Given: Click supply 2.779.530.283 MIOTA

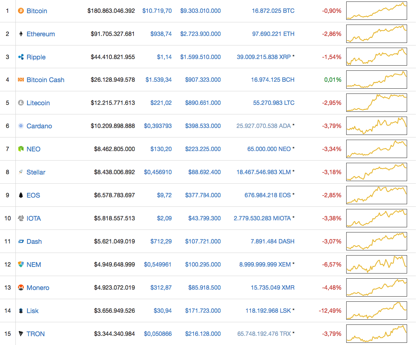Looking at the screenshot, I should (x=262, y=219).
